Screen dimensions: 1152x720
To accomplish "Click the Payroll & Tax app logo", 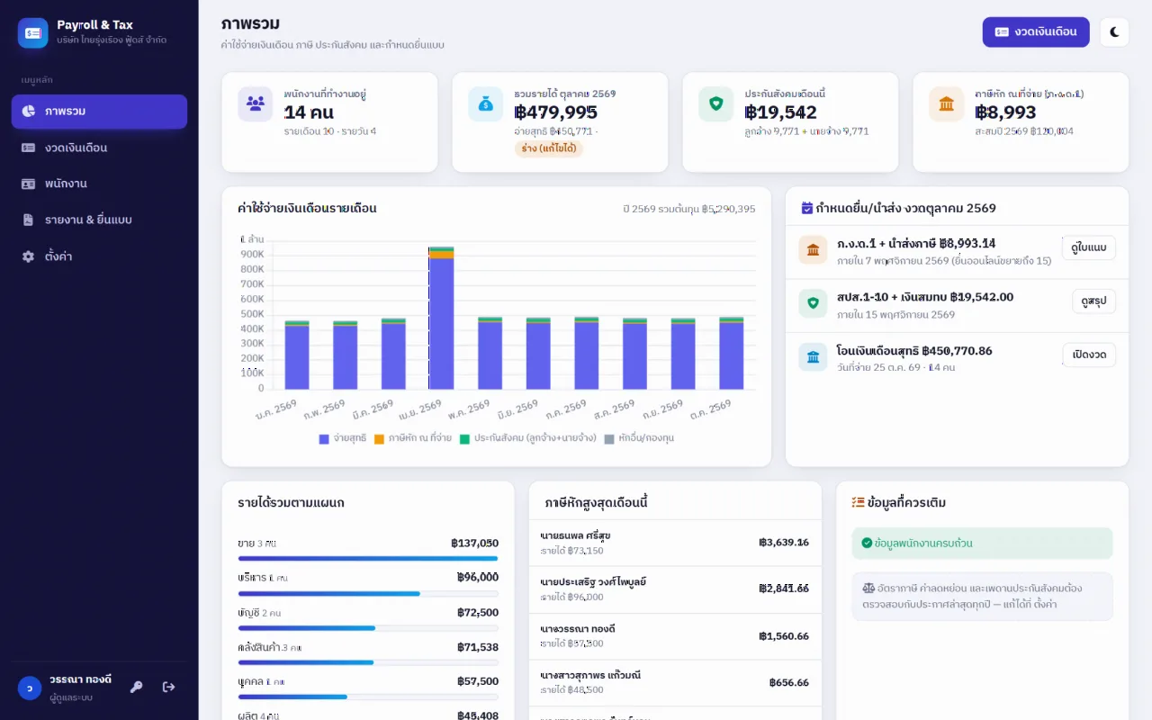I will click(33, 33).
